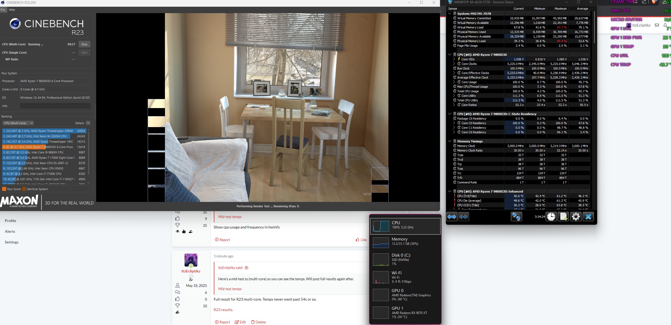Select the GPU 1 Radeon RX 9070 XT panel
This screenshot has width=671, height=325.
coord(405,312)
